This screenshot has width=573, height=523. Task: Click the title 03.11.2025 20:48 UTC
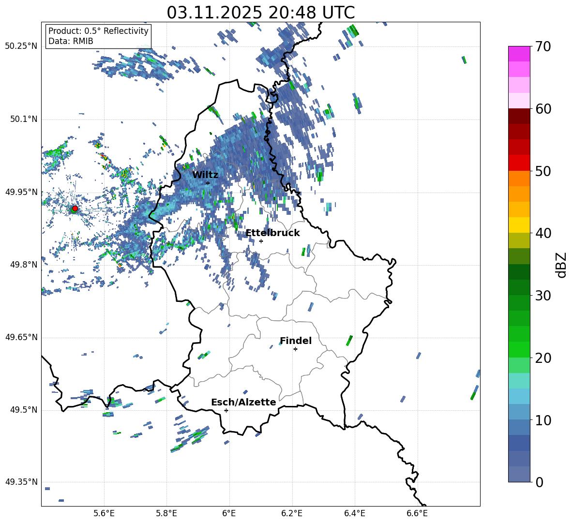[x=260, y=13]
